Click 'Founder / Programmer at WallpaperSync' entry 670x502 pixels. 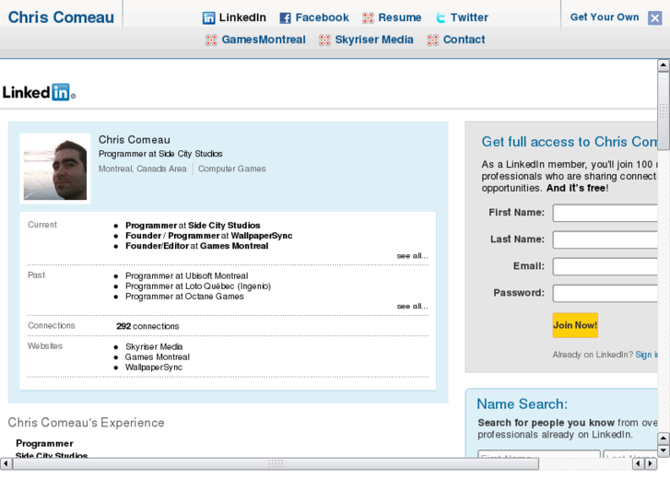coord(209,236)
